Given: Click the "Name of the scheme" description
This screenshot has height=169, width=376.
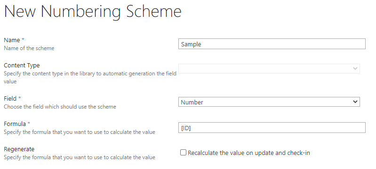Looking at the screenshot, I should [29, 48].
